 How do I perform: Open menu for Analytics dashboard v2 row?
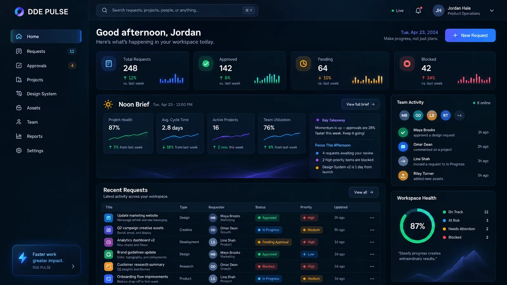[x=372, y=242]
